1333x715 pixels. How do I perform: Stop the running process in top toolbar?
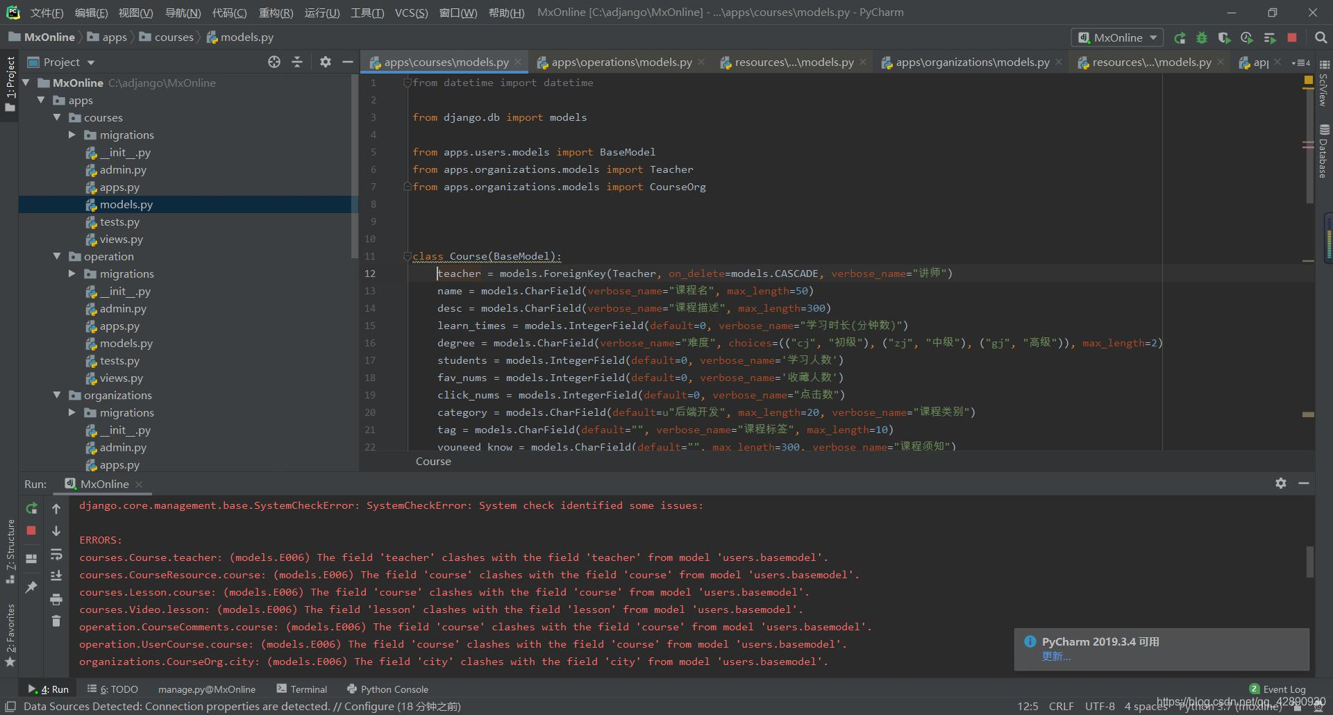[1292, 38]
